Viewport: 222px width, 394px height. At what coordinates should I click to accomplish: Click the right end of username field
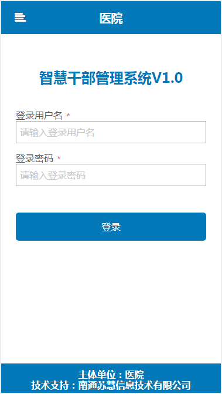200,132
